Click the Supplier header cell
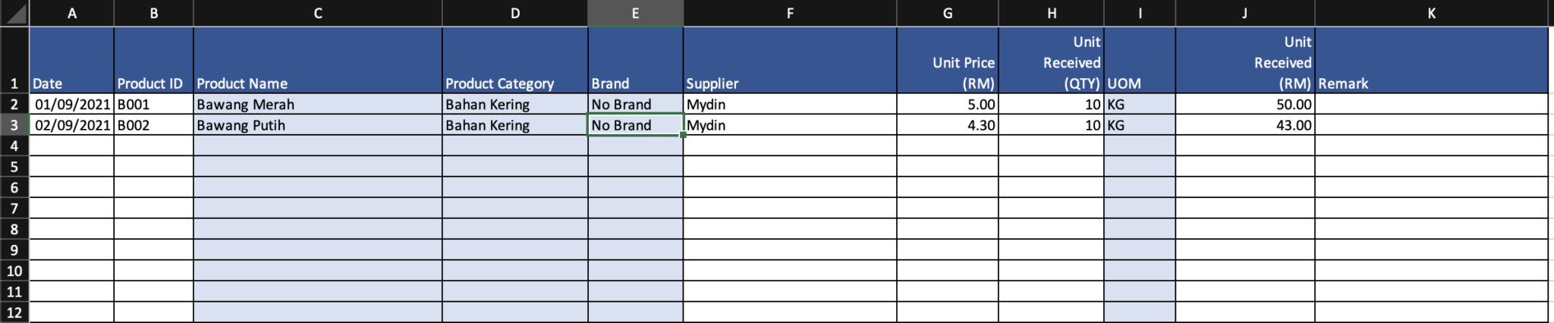The image size is (1554, 323). pos(789,61)
